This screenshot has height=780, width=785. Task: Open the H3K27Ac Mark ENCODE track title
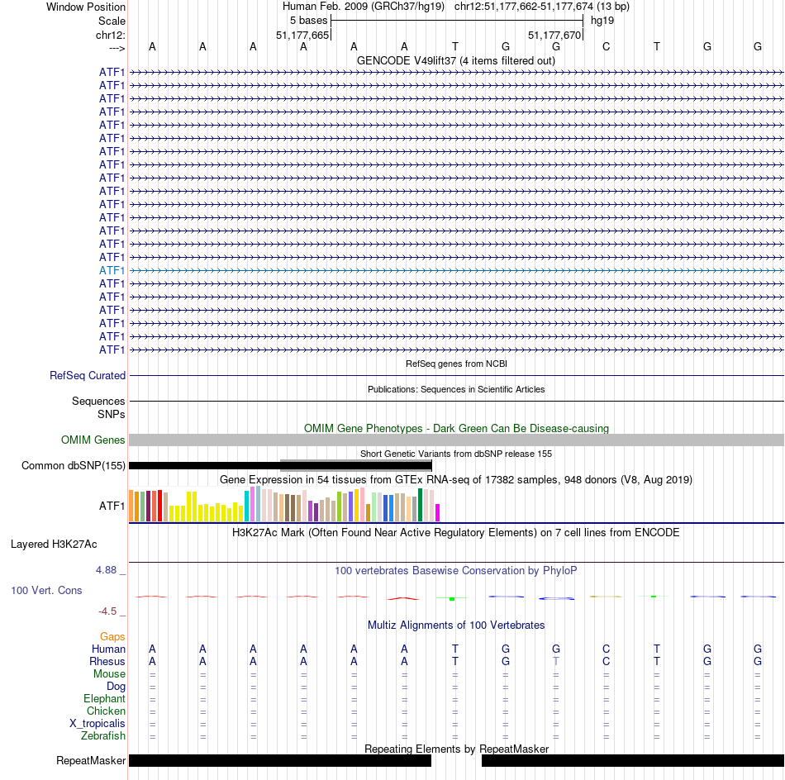pos(455,532)
